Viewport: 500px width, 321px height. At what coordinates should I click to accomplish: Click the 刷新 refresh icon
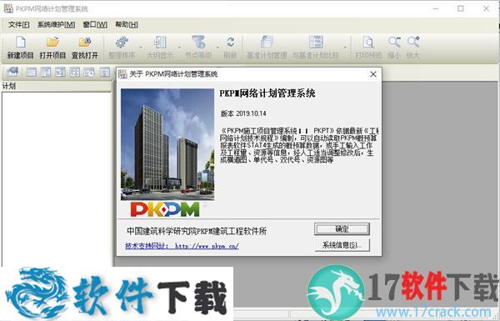(230, 43)
